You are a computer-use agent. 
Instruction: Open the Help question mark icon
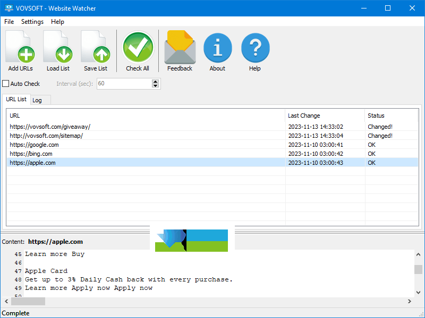click(255, 51)
